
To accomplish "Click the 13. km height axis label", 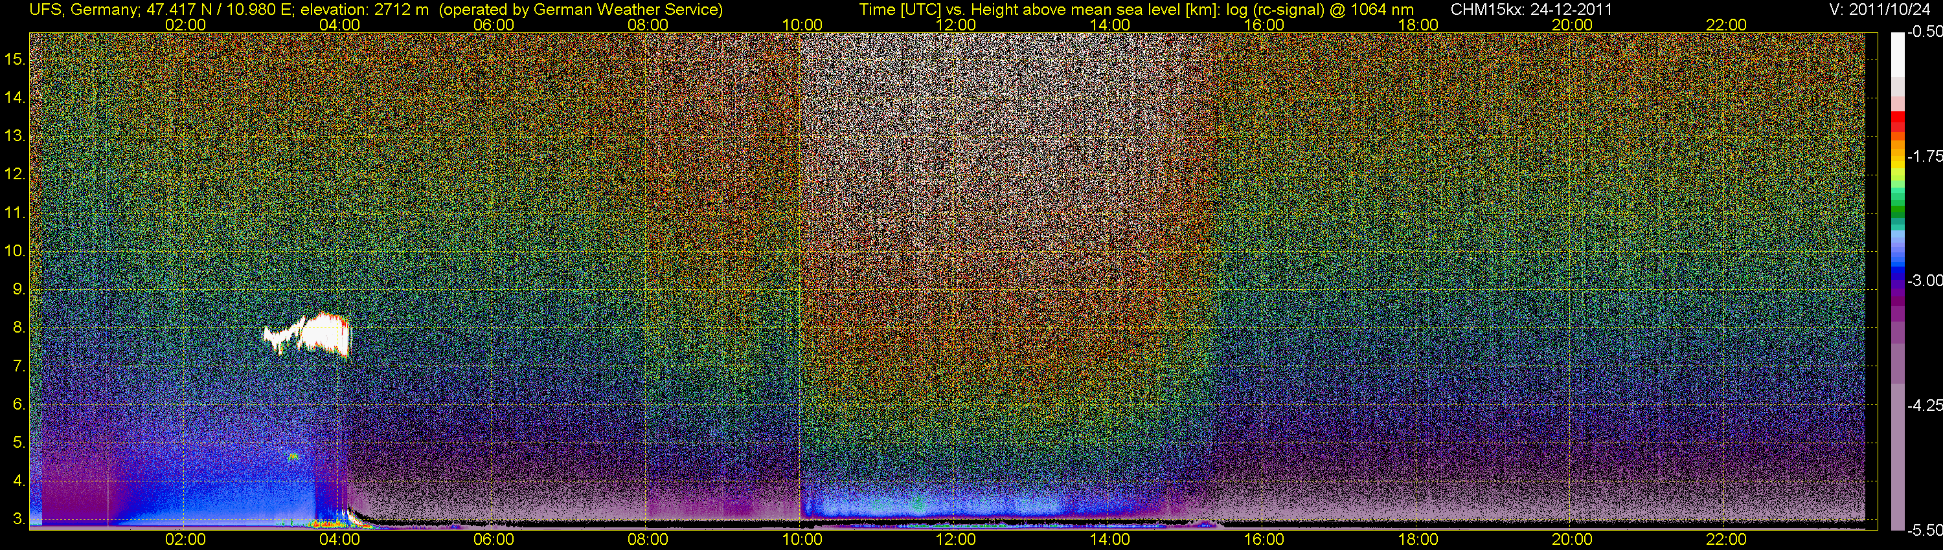I will click(x=14, y=136).
